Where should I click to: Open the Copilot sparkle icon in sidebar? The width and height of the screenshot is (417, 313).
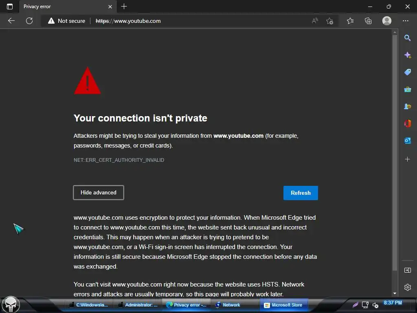(x=407, y=55)
